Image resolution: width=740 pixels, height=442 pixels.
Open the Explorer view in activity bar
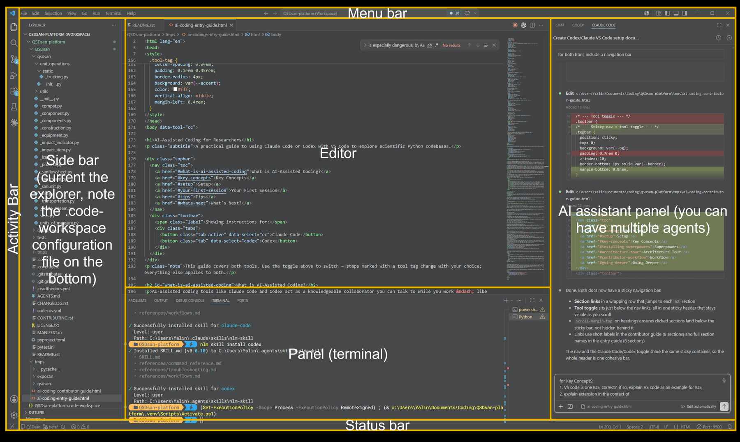(x=14, y=27)
